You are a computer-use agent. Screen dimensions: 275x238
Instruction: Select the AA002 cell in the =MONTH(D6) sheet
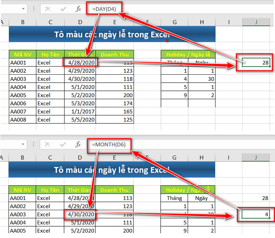(22, 206)
